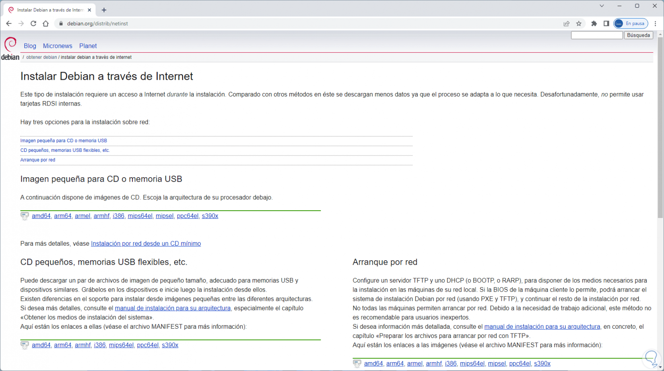Viewport: 664px width, 371px height.
Task: Download i386 small CD image
Action: click(x=118, y=216)
